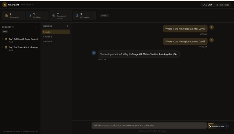Create a new session with the plus icon
The width and height of the screenshot is (234, 134).
(68, 26)
